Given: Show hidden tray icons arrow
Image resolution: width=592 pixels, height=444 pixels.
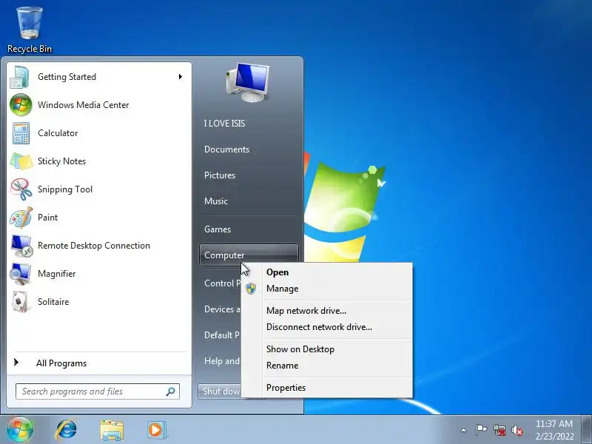Looking at the screenshot, I should coord(464,430).
